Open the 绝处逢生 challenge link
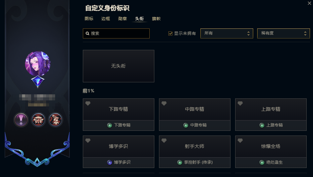 (x=274, y=162)
